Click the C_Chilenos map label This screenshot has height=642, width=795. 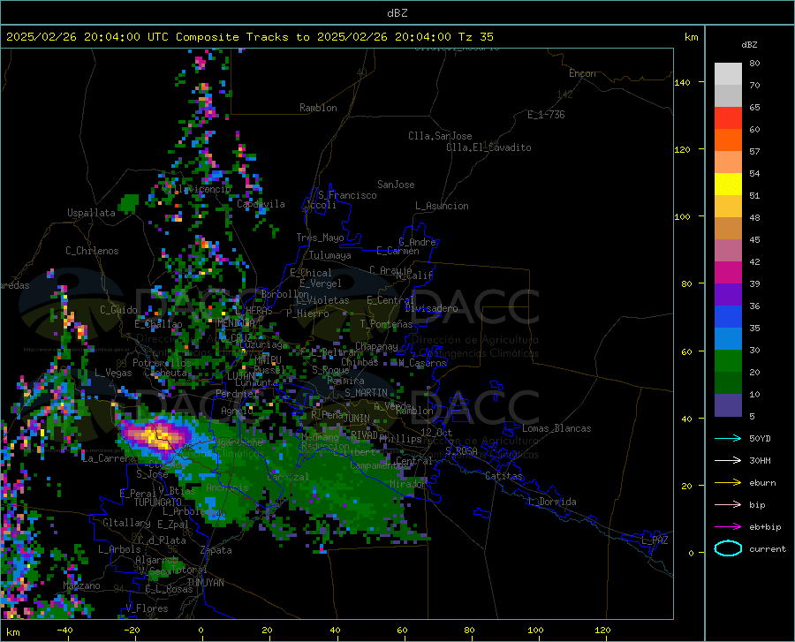(92, 251)
